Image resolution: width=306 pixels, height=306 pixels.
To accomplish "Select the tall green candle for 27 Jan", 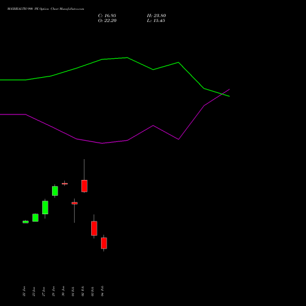I will click(x=45, y=207).
